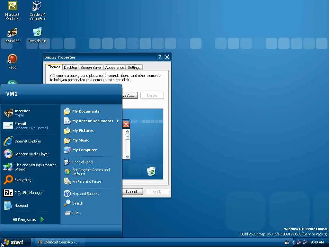329x247 pixels.
Task: Click the keyboard icon in the system tray
Action: click(x=287, y=242)
